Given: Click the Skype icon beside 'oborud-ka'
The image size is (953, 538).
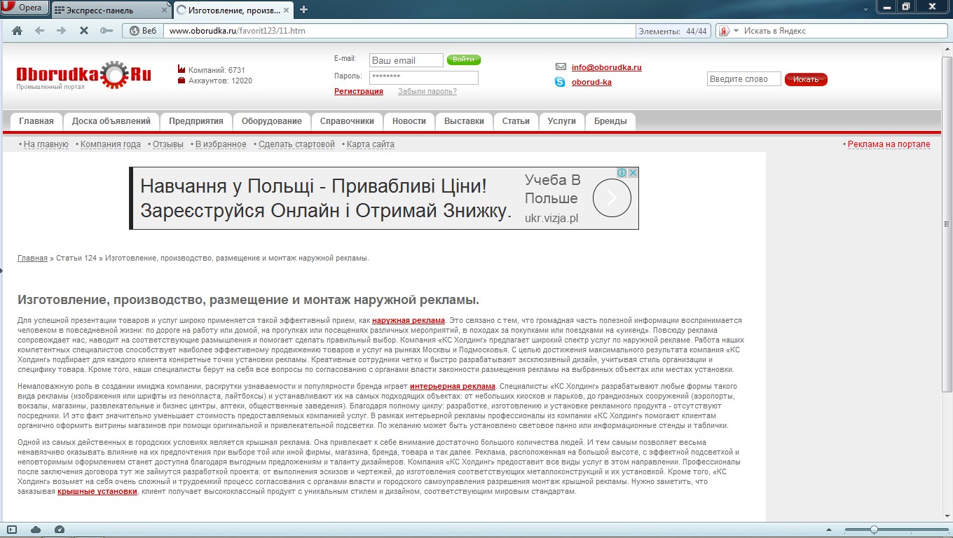Looking at the screenshot, I should (x=560, y=82).
